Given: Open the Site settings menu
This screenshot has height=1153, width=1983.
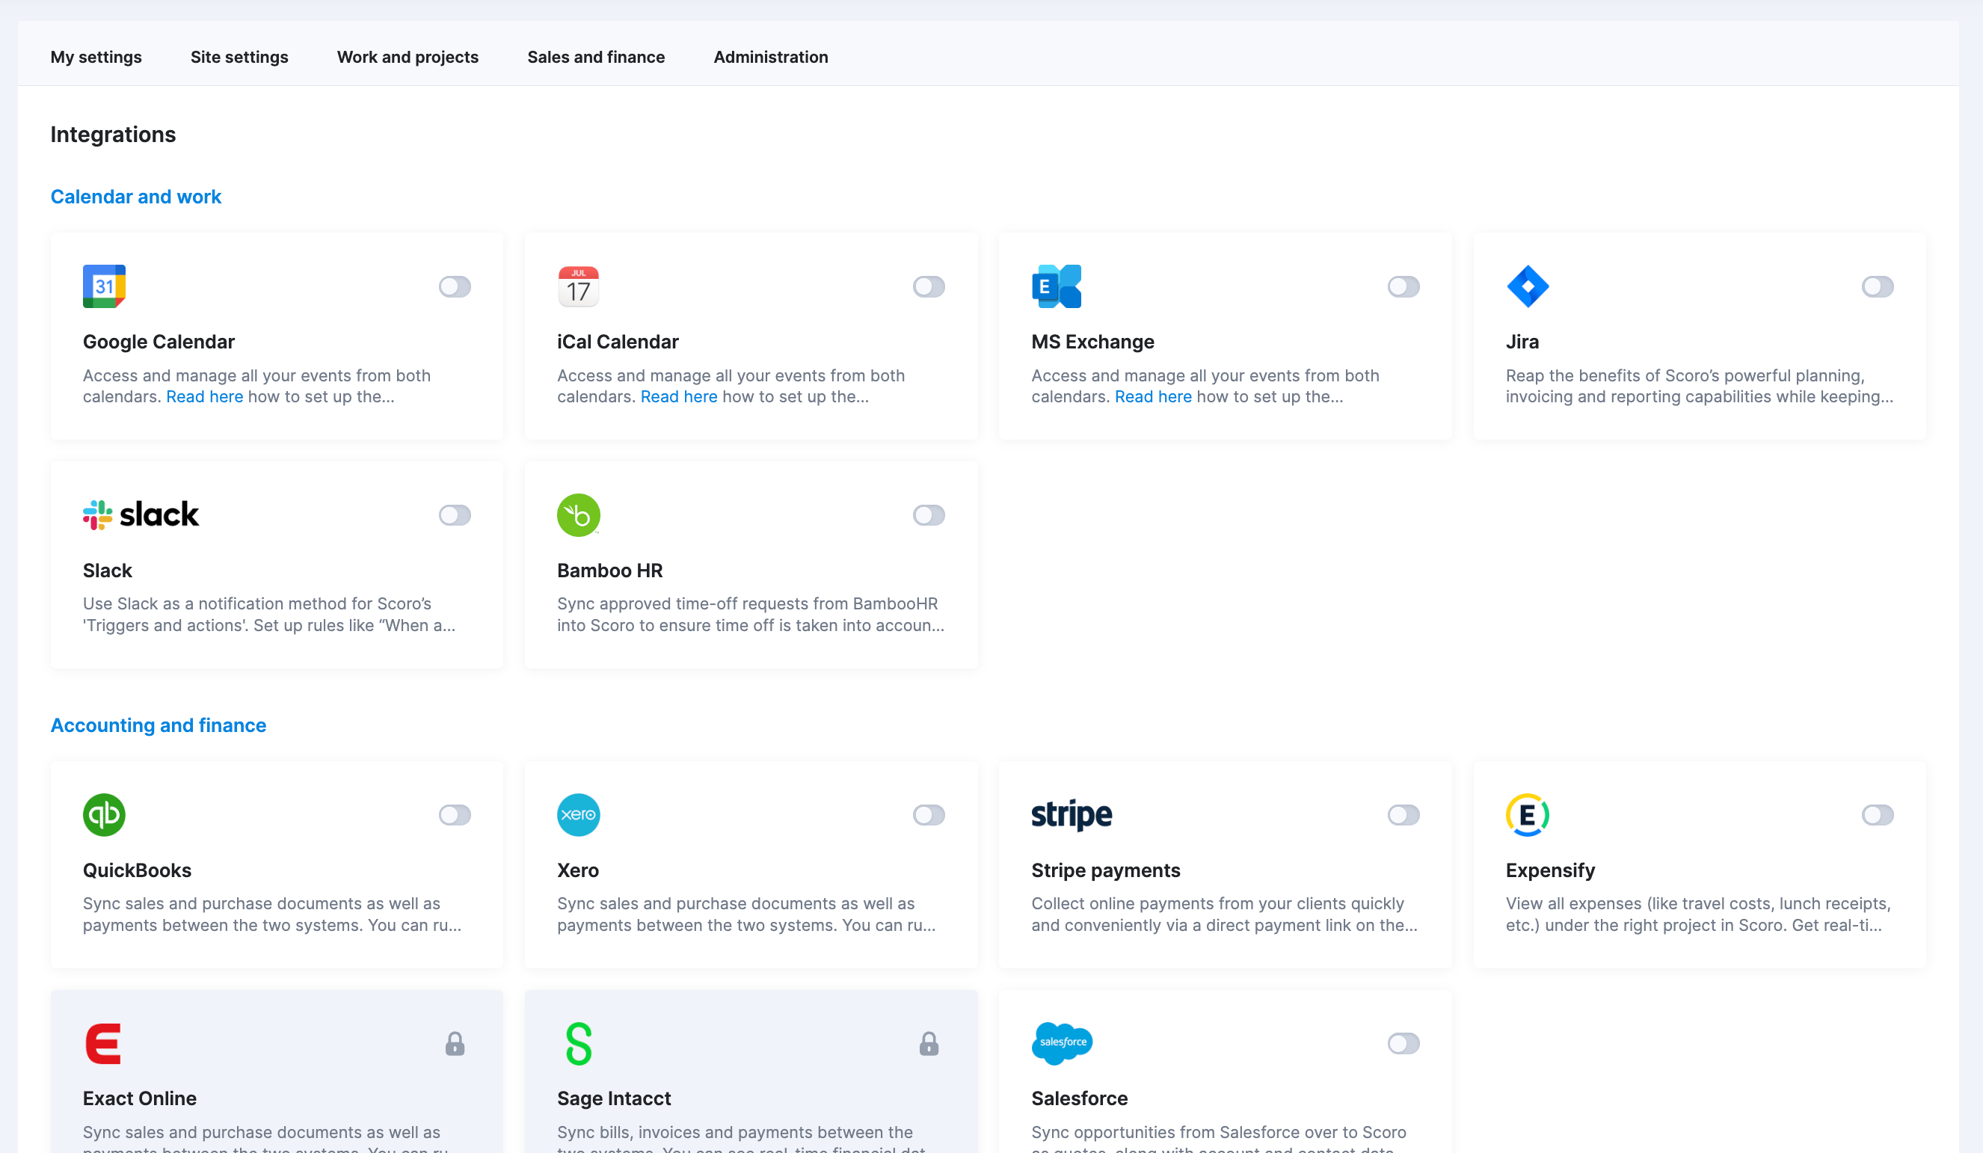Looking at the screenshot, I should 239,57.
